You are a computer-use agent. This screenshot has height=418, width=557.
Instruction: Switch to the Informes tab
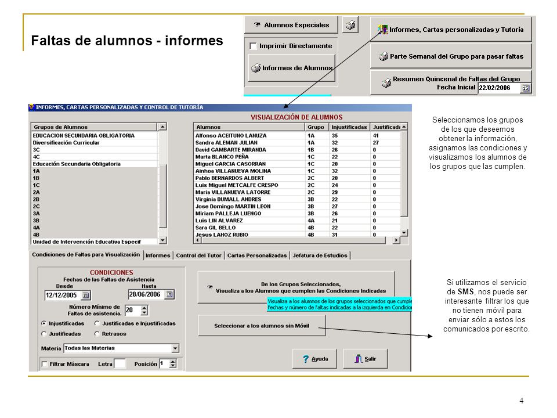pyautogui.click(x=158, y=255)
